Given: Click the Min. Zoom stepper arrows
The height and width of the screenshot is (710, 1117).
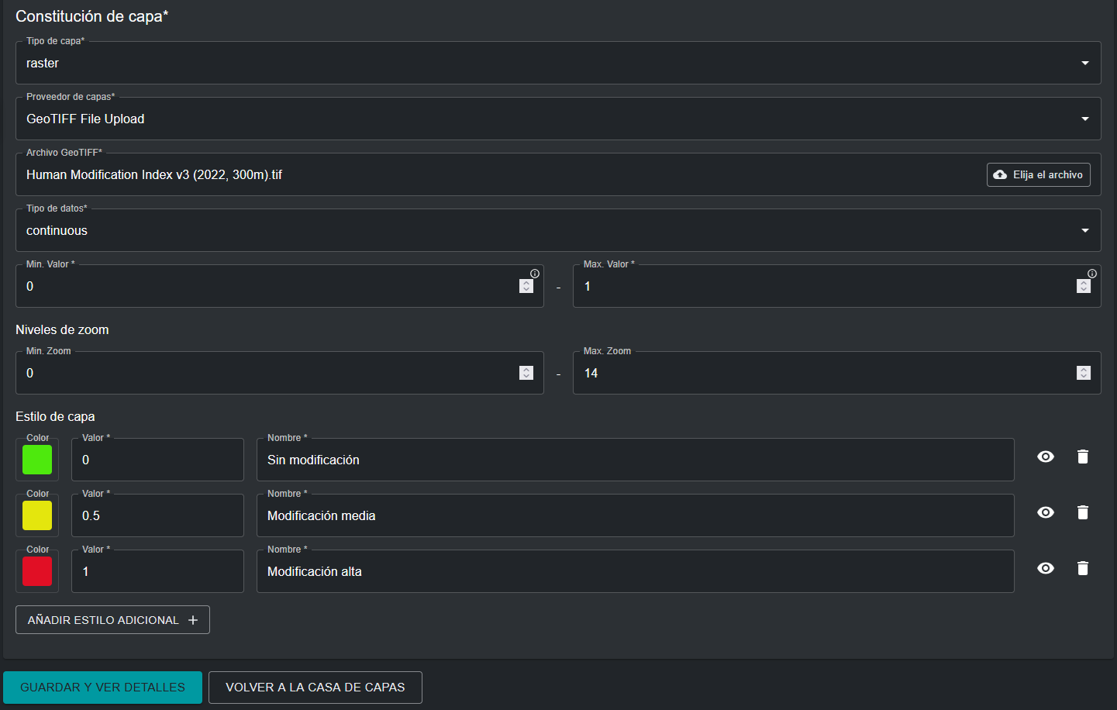Looking at the screenshot, I should (526, 373).
